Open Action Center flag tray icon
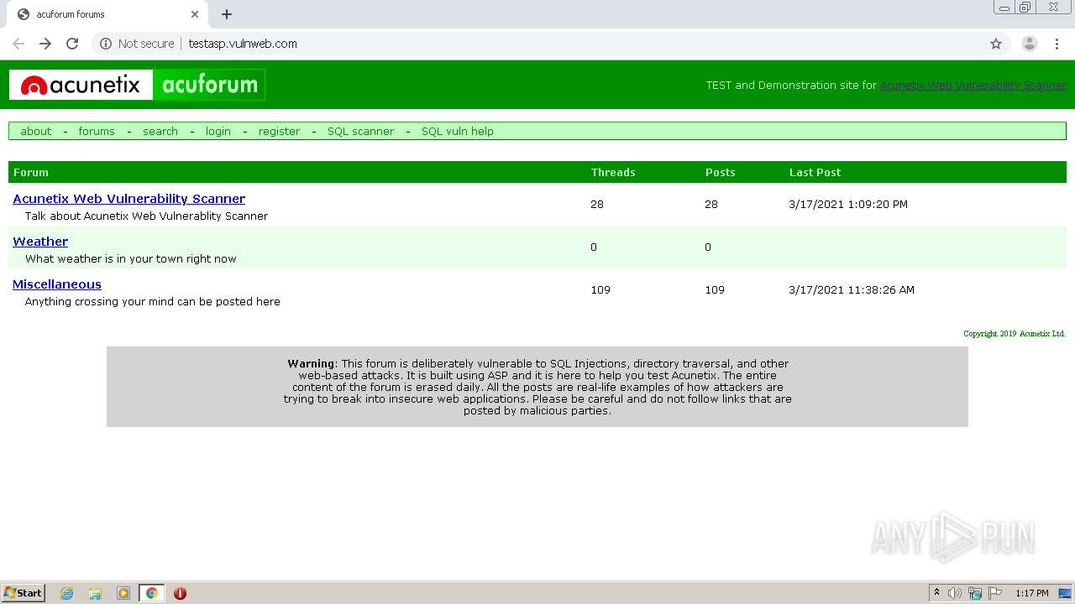 coord(995,593)
